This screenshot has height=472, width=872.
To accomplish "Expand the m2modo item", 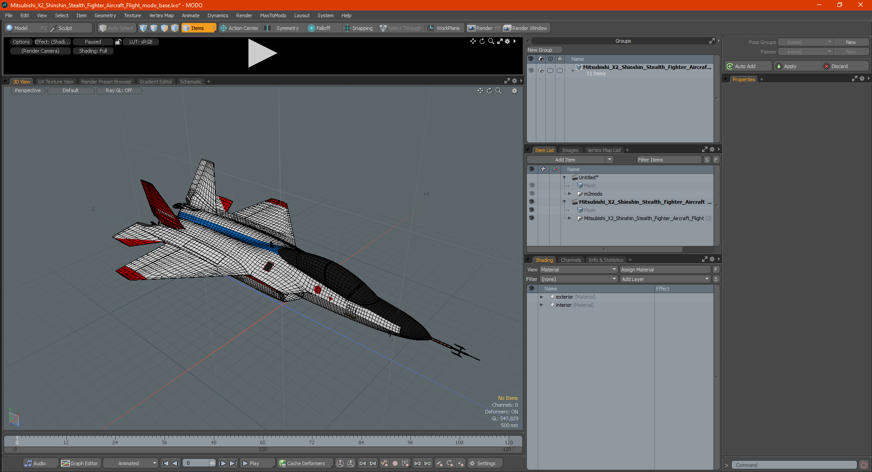I will [x=570, y=194].
